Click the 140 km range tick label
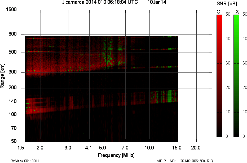Screen dimensions: 247x163 point(12,101)
